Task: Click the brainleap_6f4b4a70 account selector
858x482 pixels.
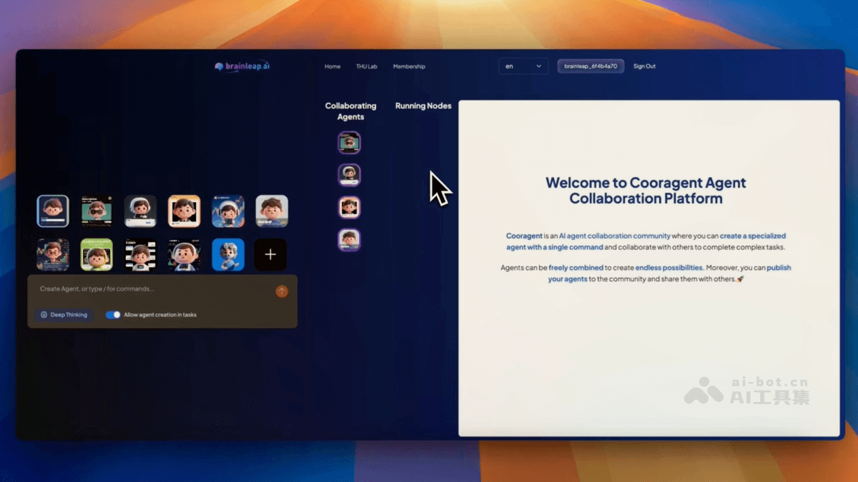Action: click(591, 66)
